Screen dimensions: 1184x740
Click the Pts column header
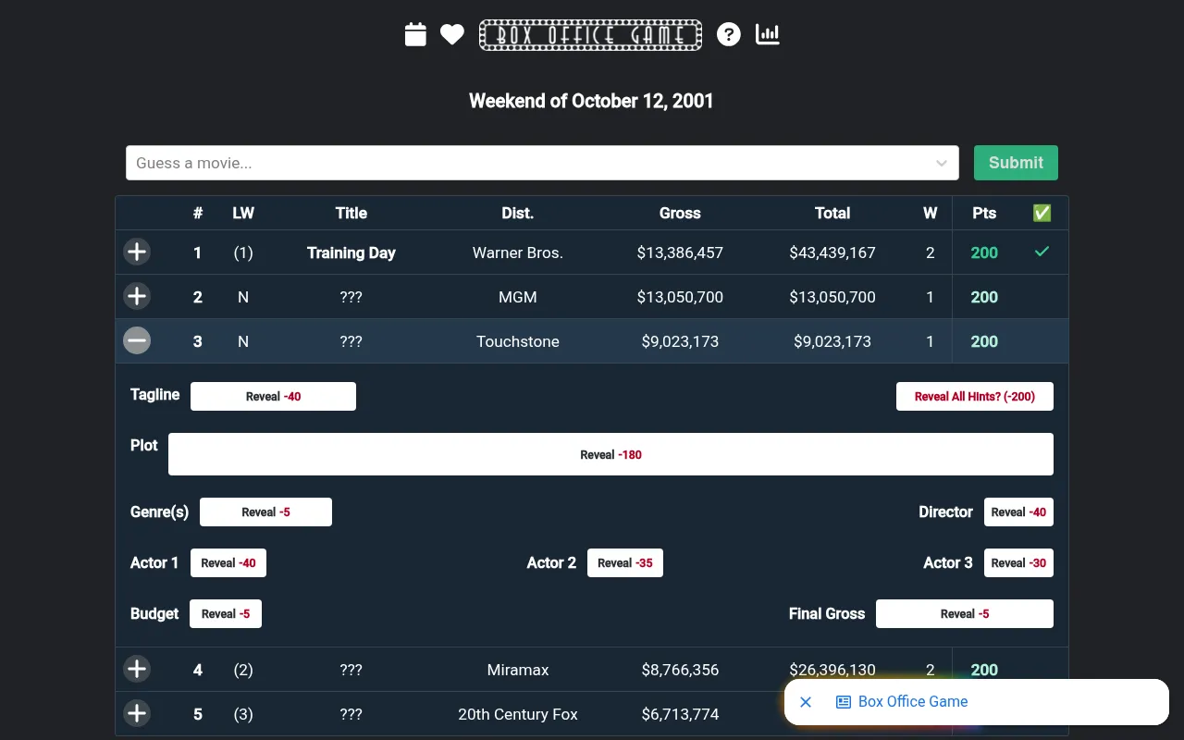tap(984, 213)
